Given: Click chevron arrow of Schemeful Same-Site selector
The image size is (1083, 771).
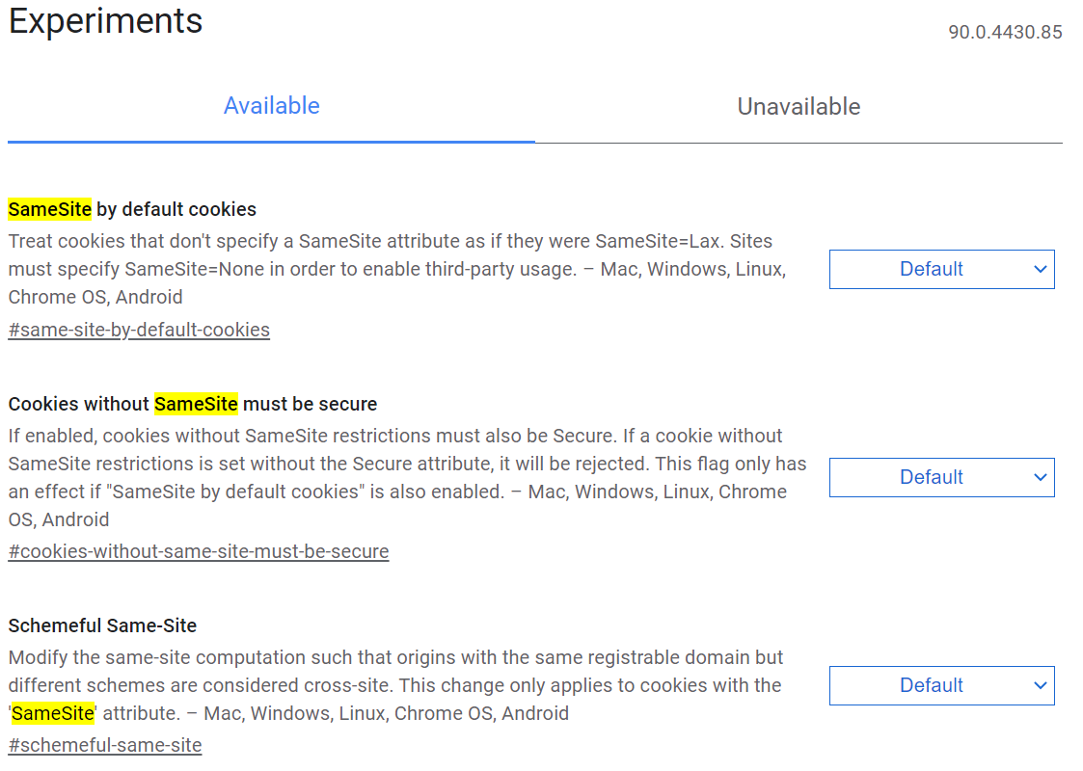Looking at the screenshot, I should (x=1040, y=686).
